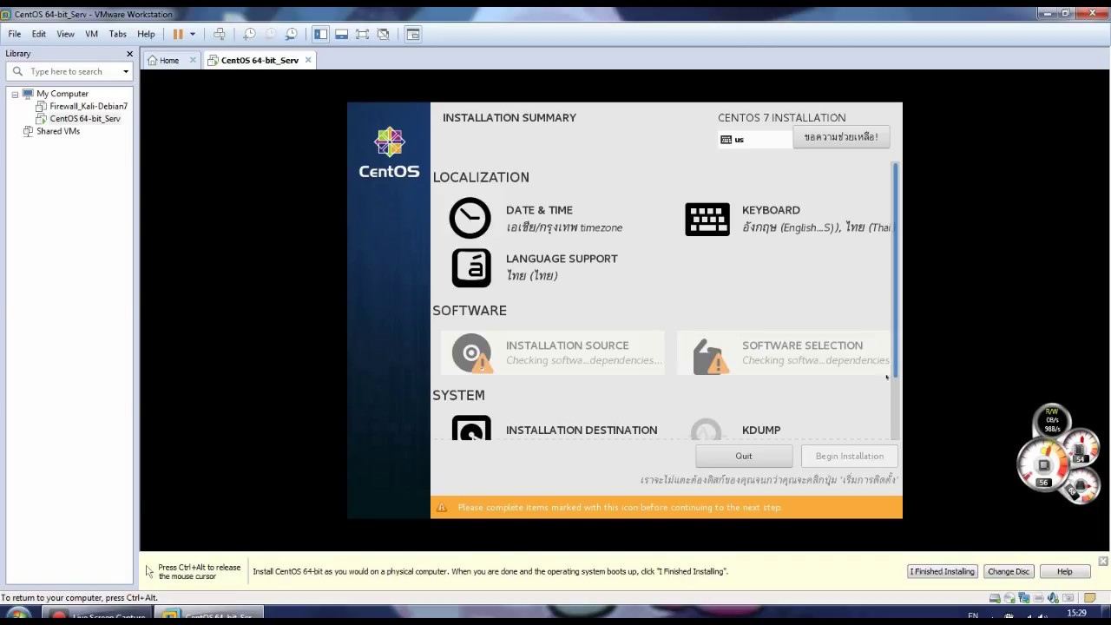This screenshot has height=625, width=1111.
Task: Click the Change Disc button
Action: (1009, 571)
